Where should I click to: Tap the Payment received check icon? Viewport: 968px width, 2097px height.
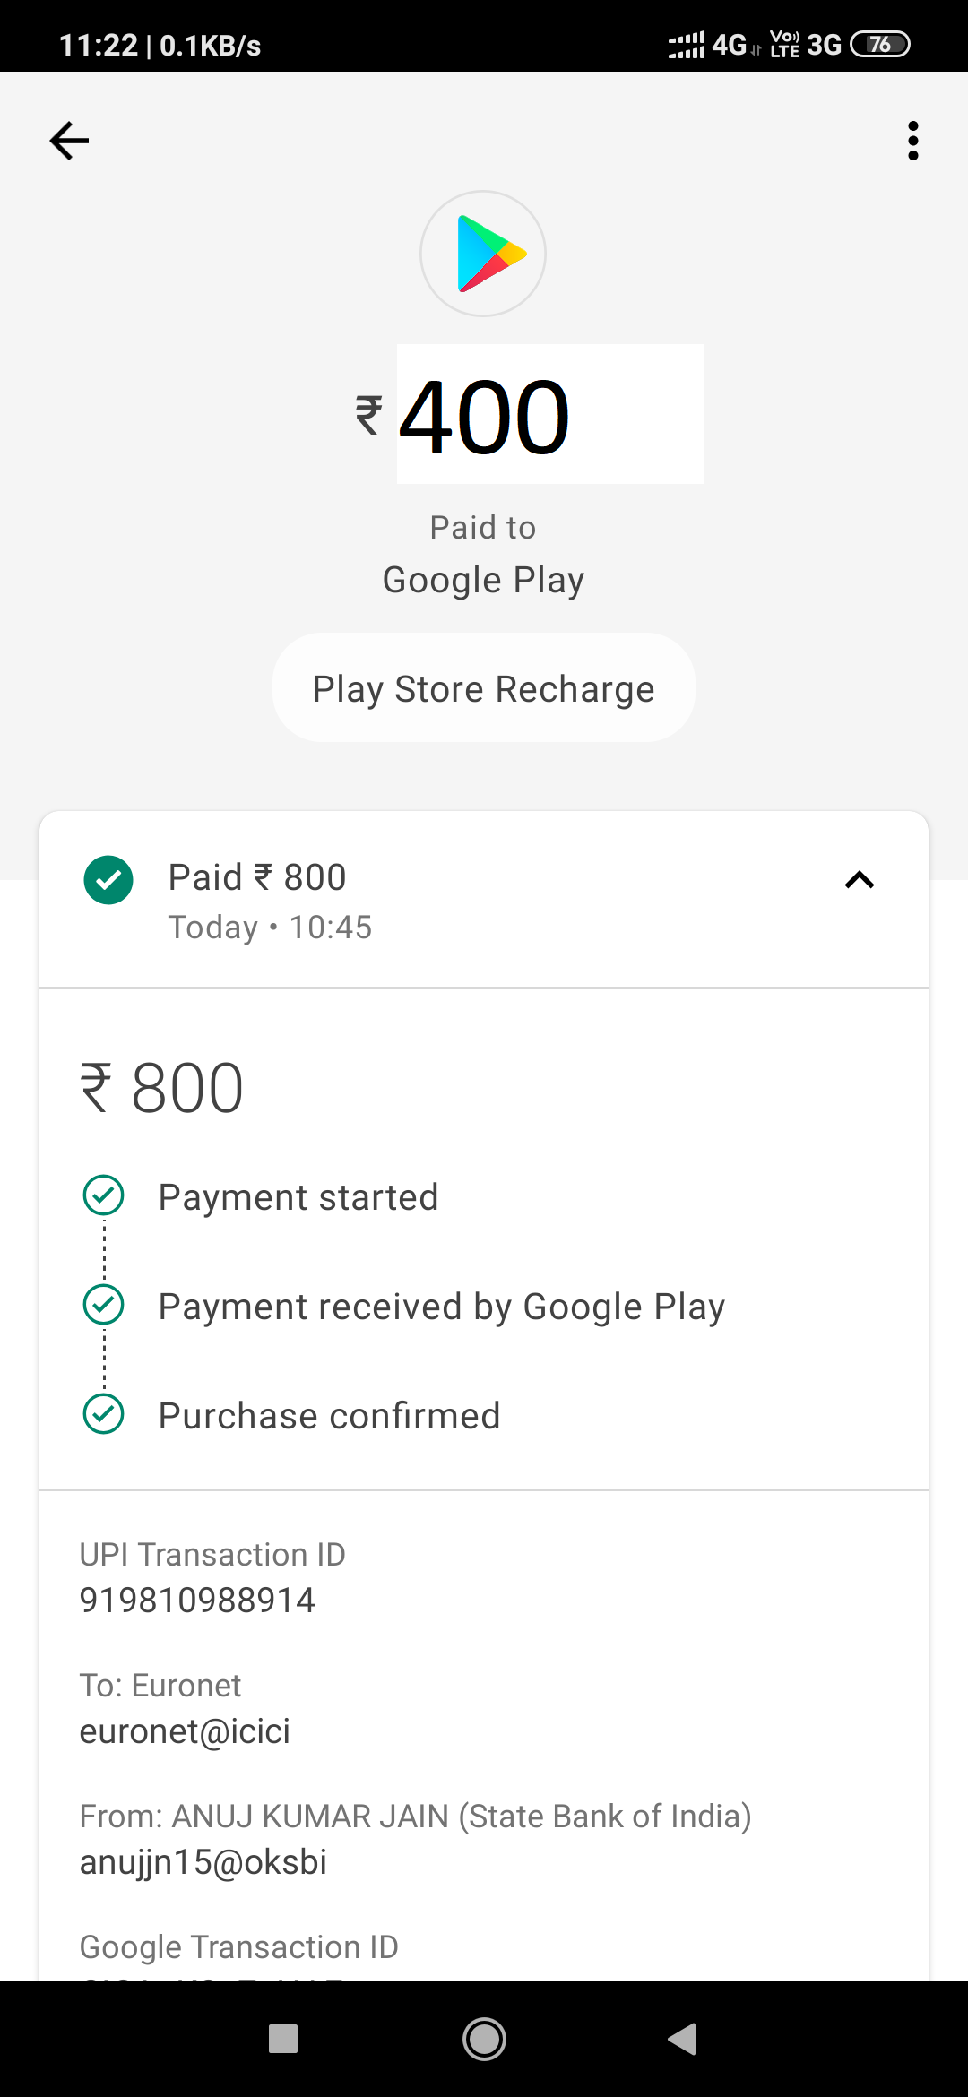pos(104,1305)
